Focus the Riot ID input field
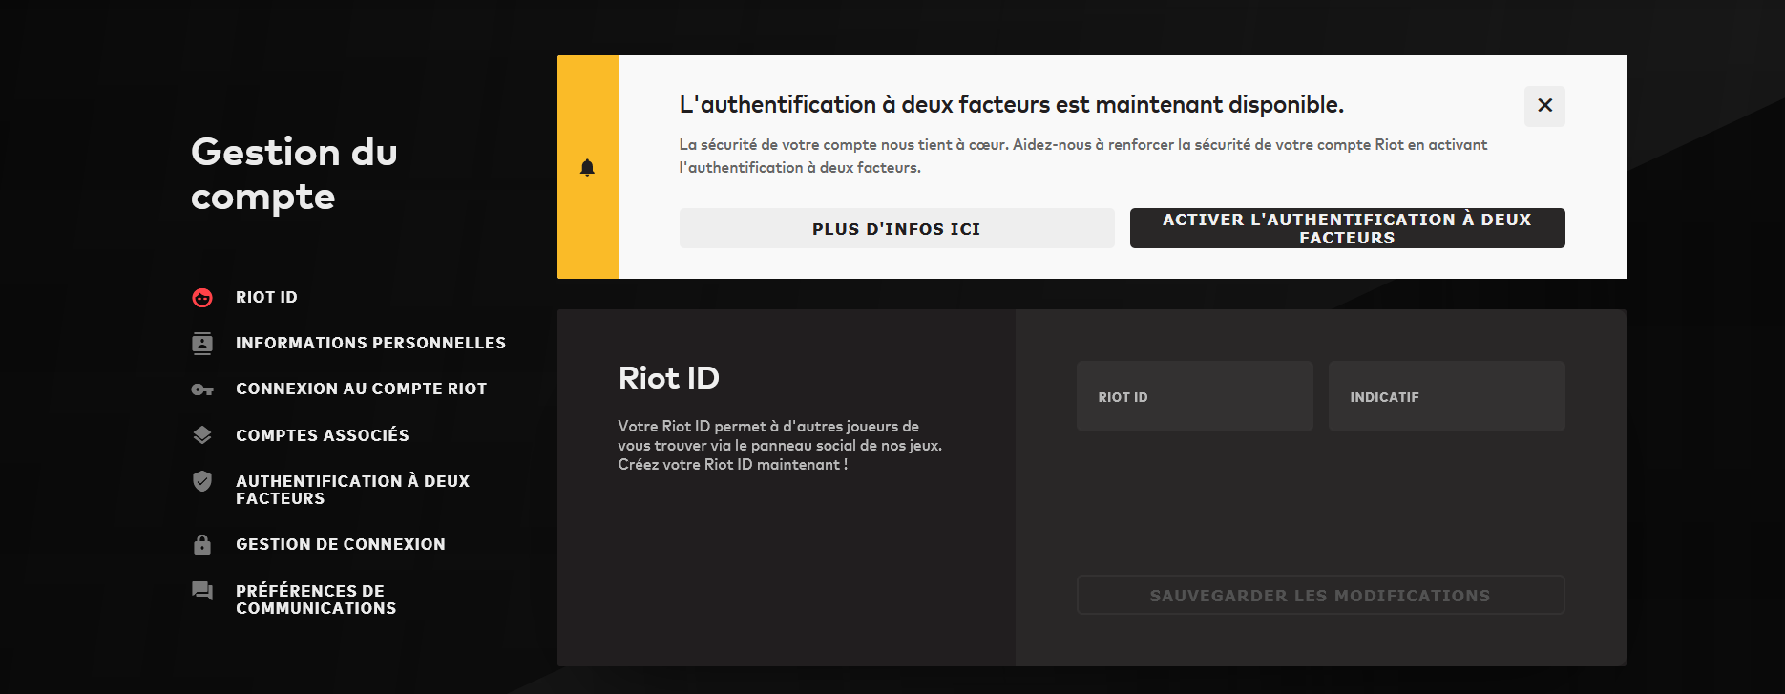Screen dimensions: 1785x694 (x=1194, y=397)
